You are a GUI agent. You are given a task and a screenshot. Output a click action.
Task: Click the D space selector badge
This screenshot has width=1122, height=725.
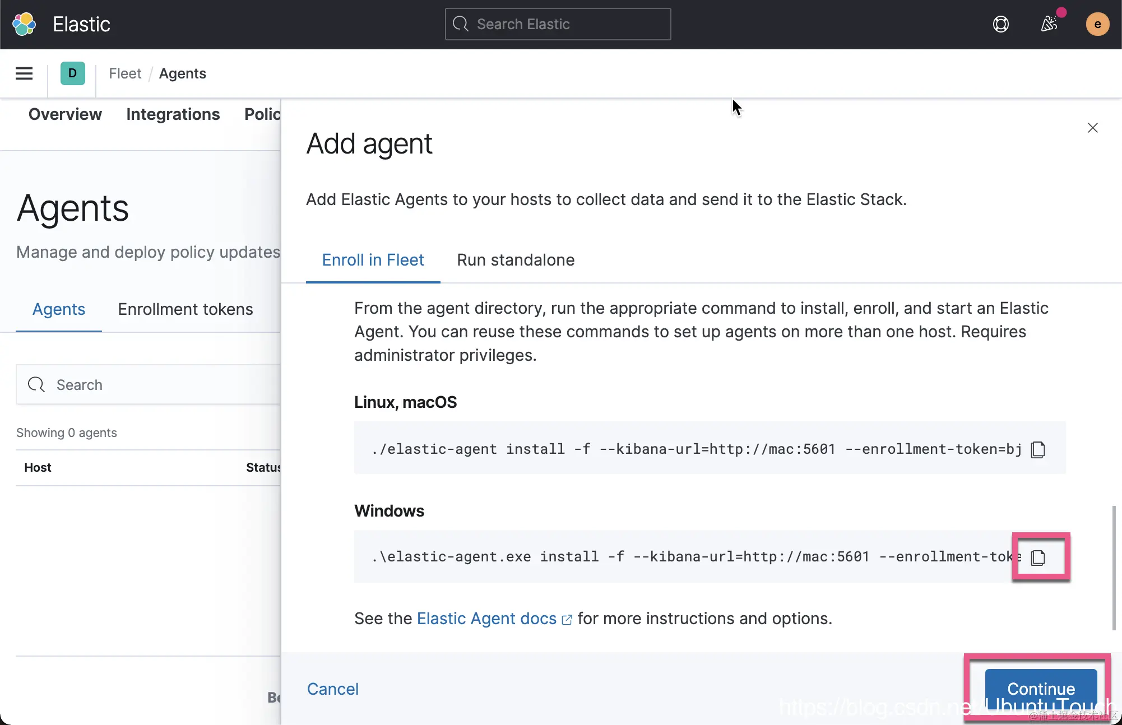coord(72,73)
